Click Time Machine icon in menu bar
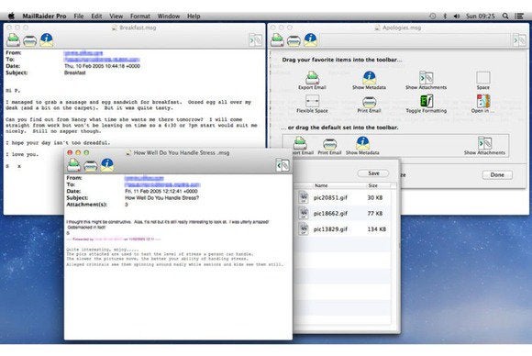Viewport: 532px width, 356px height. click(433, 16)
